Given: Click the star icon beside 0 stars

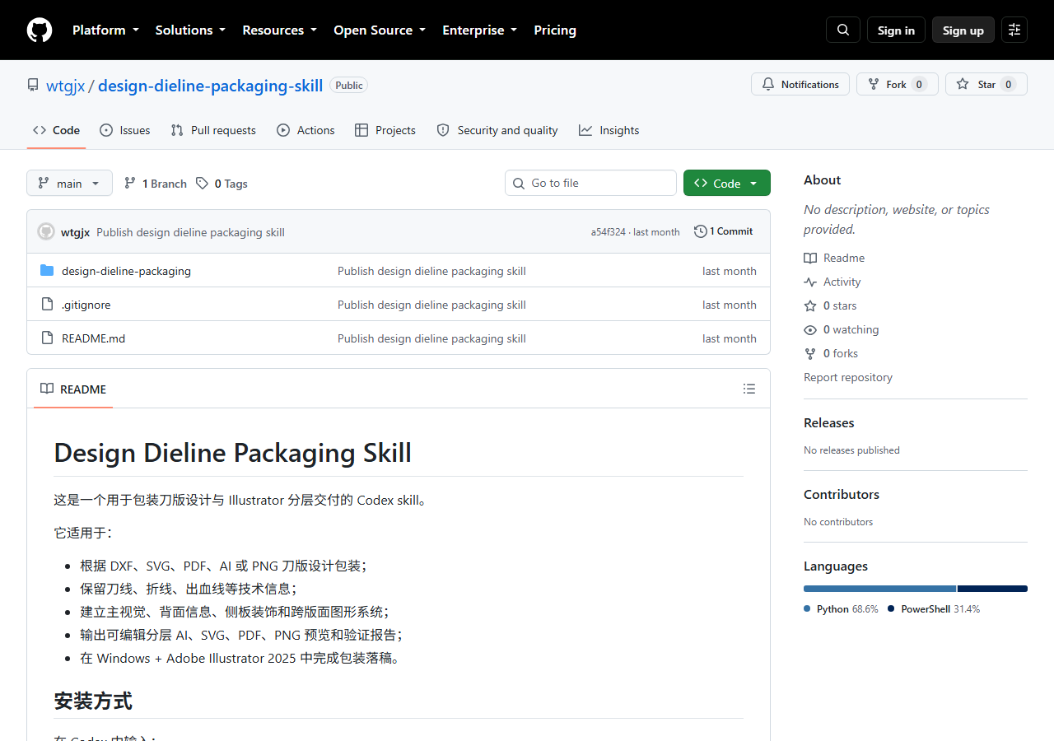Looking at the screenshot, I should click(x=810, y=305).
